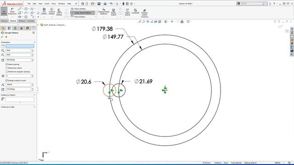Click the Exit Sketch button
The height and width of the screenshot is (165, 294).
[4, 11]
